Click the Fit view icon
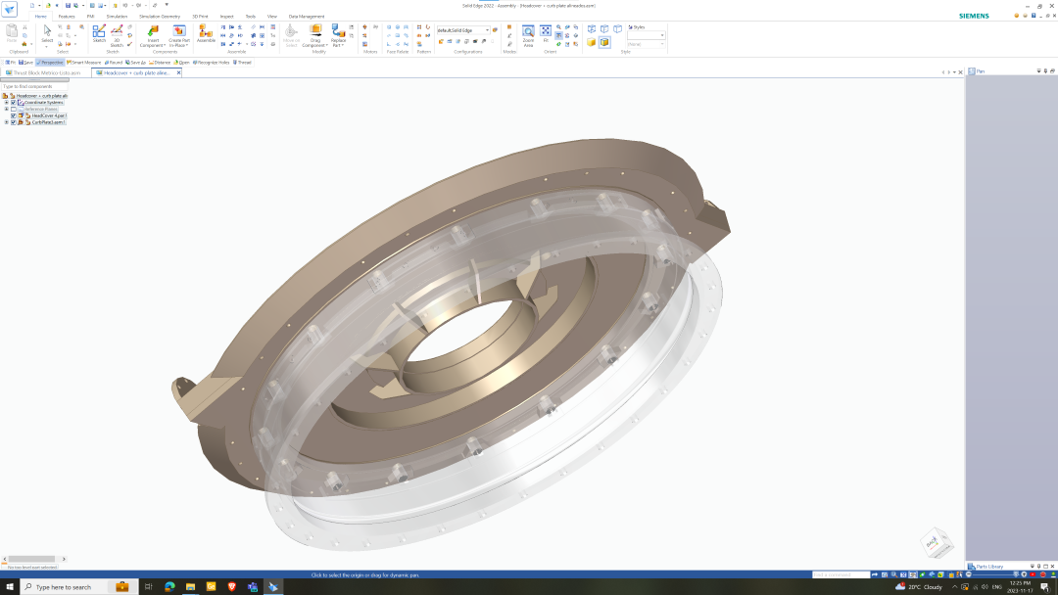Screen dimensions: 1058x595 546,34
